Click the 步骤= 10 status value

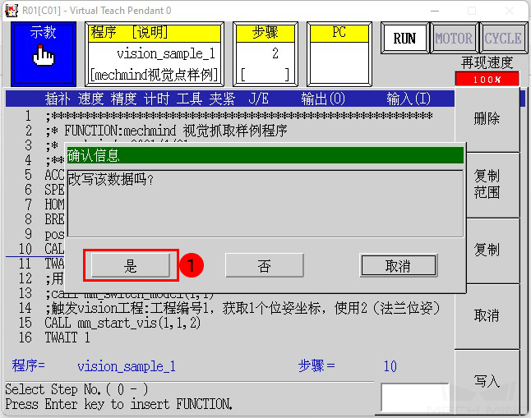(390, 366)
